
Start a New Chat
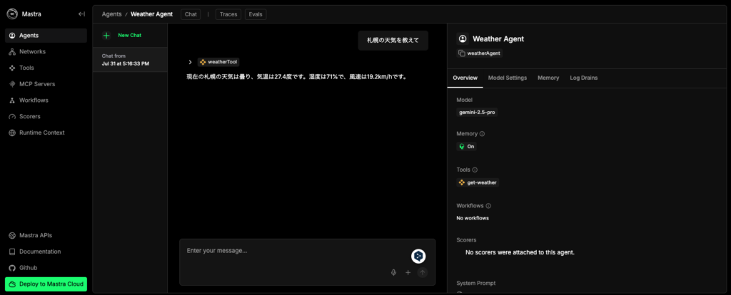pyautogui.click(x=129, y=35)
